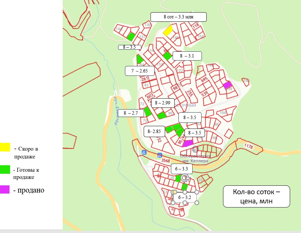
Task: Select the '8 – 2.99' price label
Action: tap(162, 103)
